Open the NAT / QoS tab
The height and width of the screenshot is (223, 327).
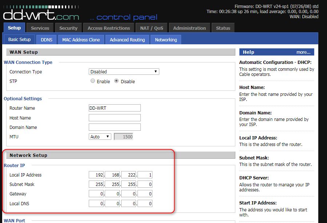pyautogui.click(x=151, y=28)
